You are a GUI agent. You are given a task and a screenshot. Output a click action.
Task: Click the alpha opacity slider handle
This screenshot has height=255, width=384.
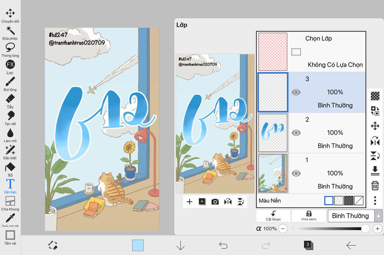(x=365, y=229)
